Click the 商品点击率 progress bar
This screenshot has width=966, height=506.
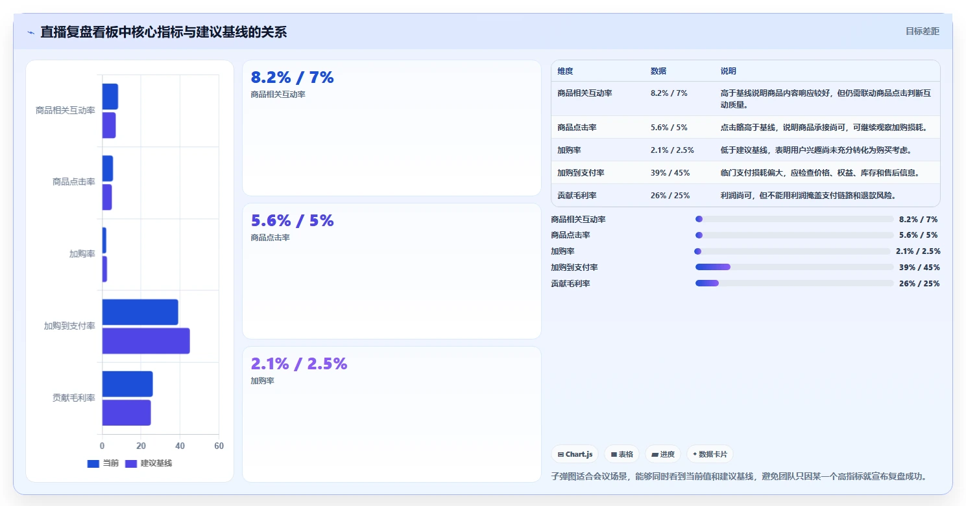tap(795, 235)
